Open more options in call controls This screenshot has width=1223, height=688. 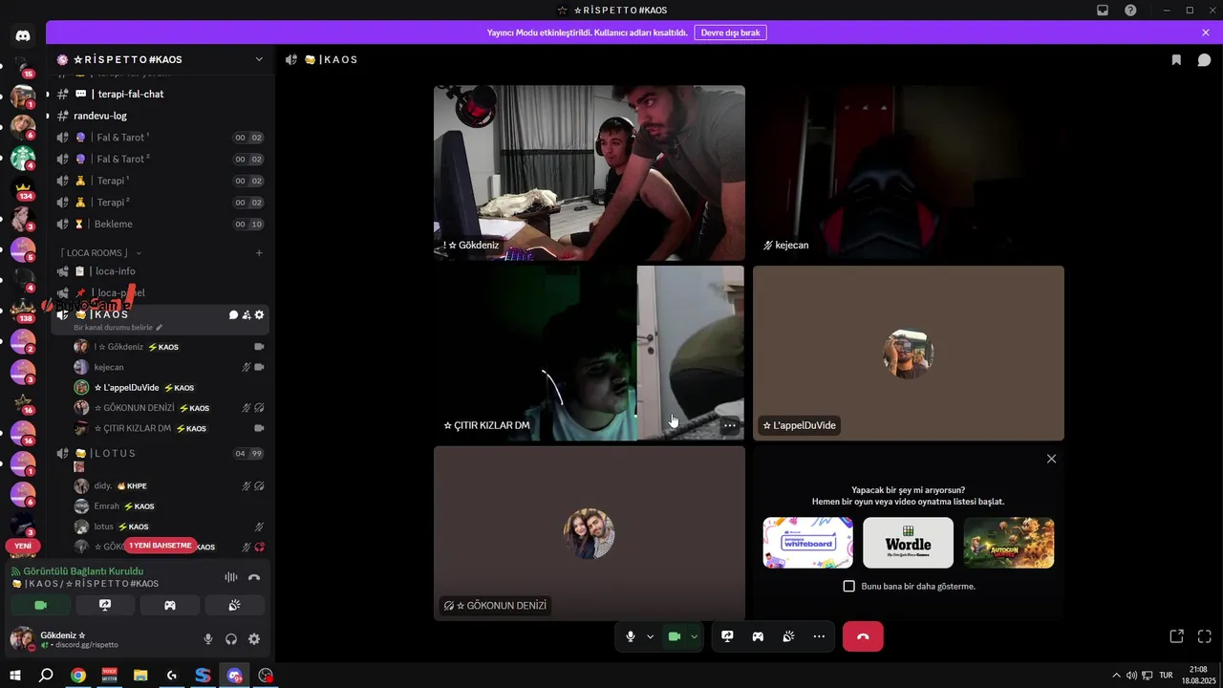pos(819,636)
